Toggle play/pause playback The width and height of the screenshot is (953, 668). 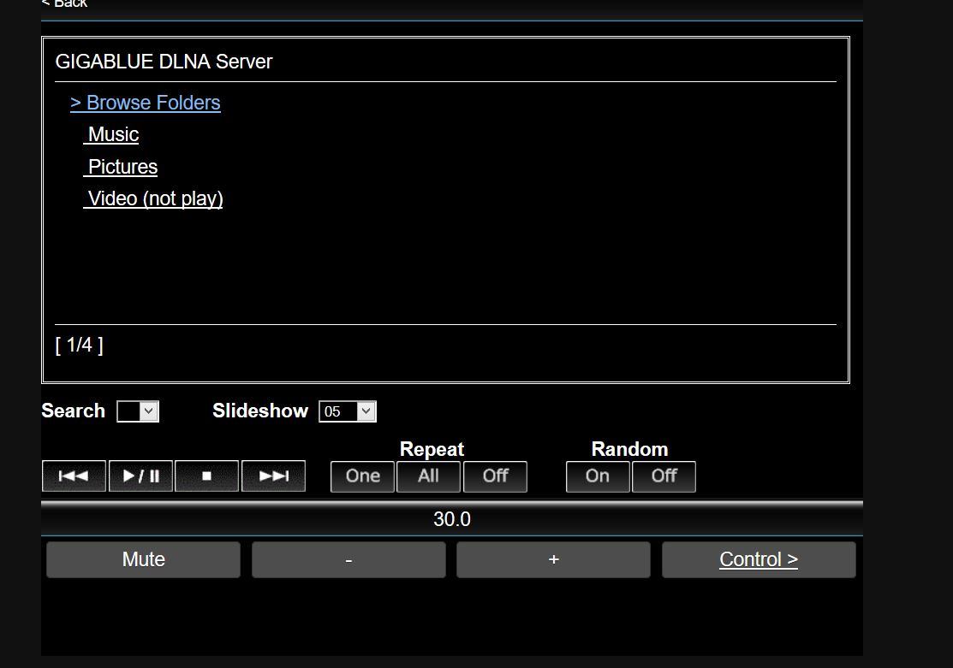pyautogui.click(x=140, y=476)
